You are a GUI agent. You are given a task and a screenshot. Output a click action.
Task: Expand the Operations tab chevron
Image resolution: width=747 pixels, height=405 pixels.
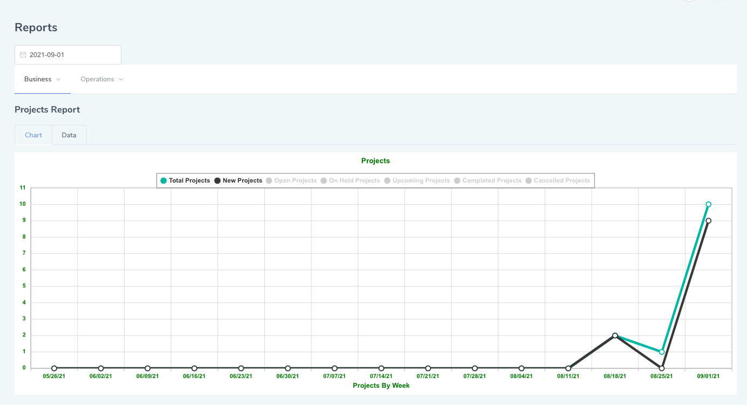coord(121,79)
